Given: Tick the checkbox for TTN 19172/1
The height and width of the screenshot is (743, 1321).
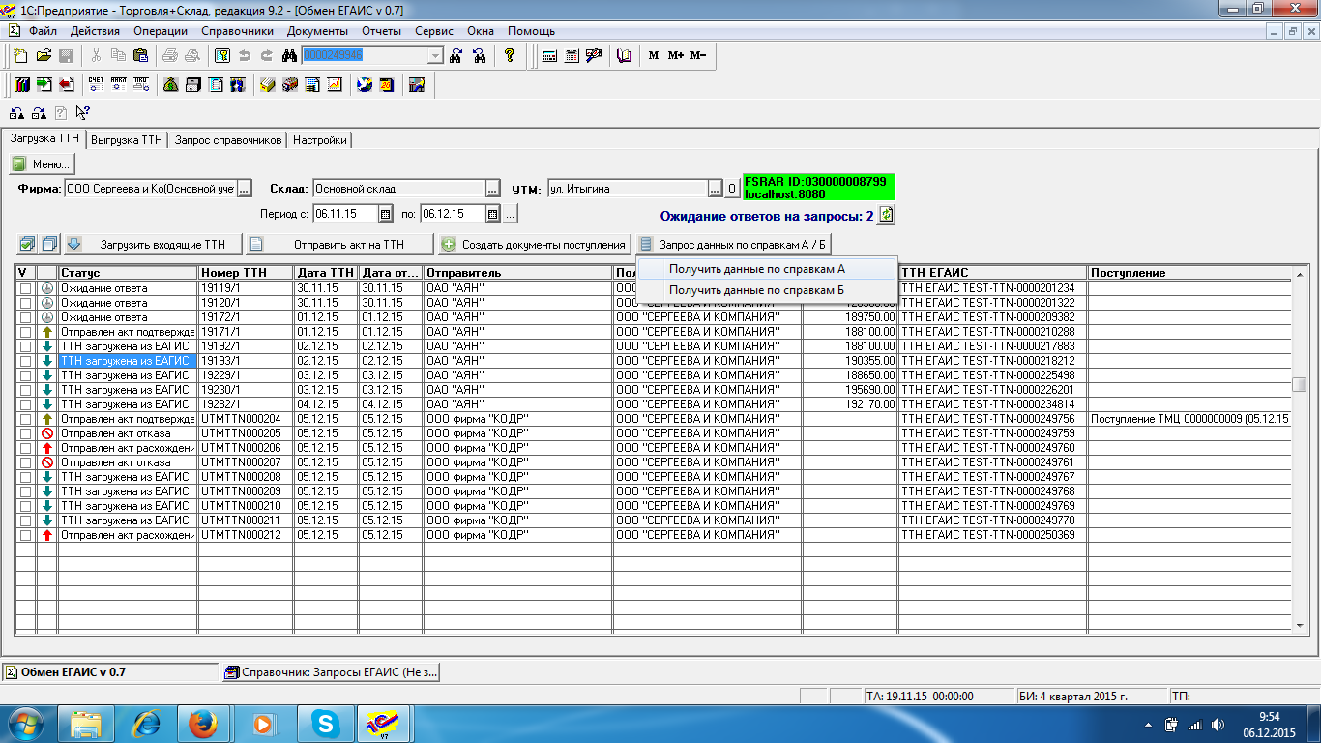Looking at the screenshot, I should click(25, 317).
